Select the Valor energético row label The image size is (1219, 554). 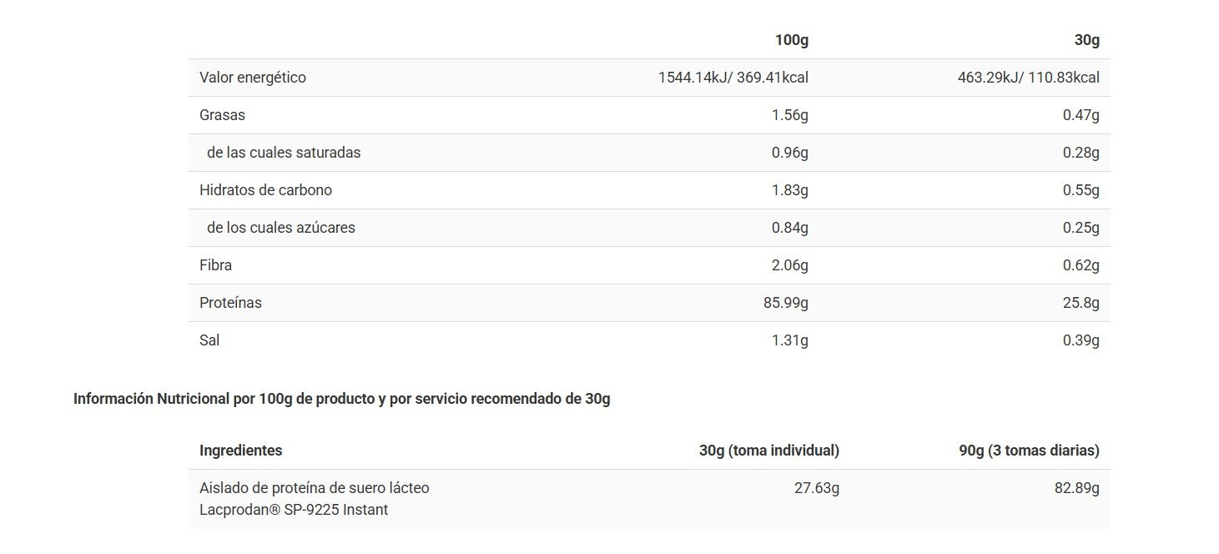coord(253,78)
